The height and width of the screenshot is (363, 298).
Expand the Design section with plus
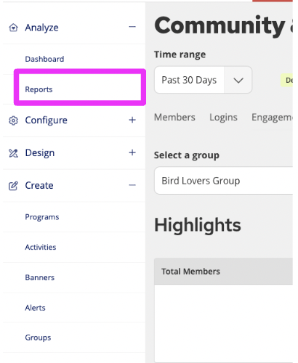click(x=132, y=152)
